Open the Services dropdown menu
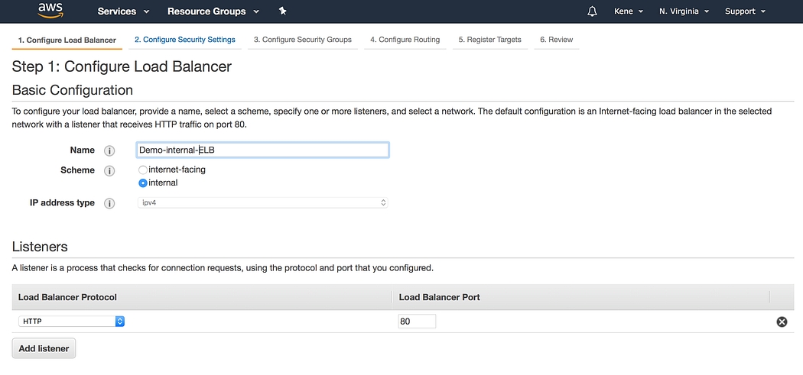Image resolution: width=803 pixels, height=375 pixels. (123, 11)
